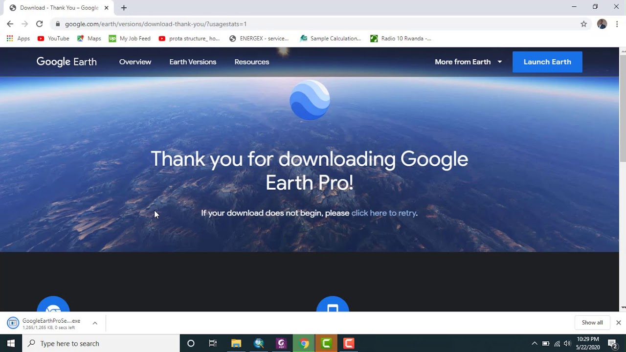626x352 pixels.
Task: Click the scrollbar up arrow
Action: pyautogui.click(x=623, y=51)
